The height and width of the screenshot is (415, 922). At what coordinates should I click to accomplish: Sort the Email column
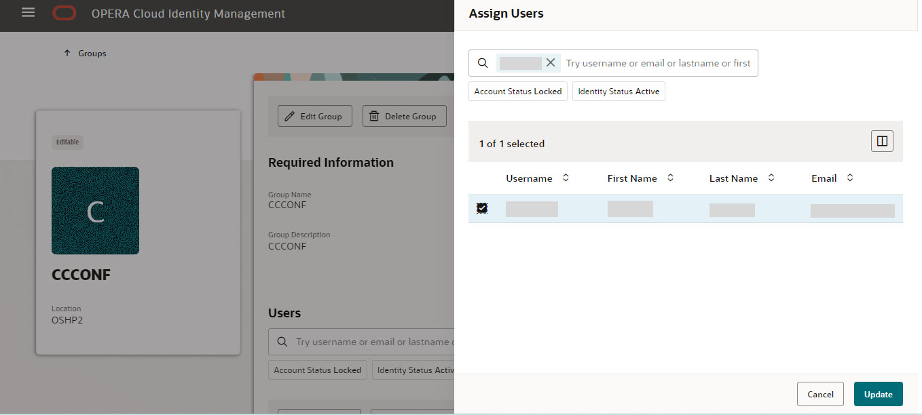pos(849,178)
